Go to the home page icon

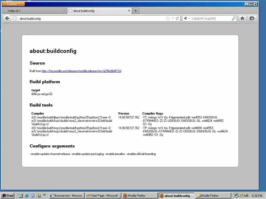tap(242, 18)
